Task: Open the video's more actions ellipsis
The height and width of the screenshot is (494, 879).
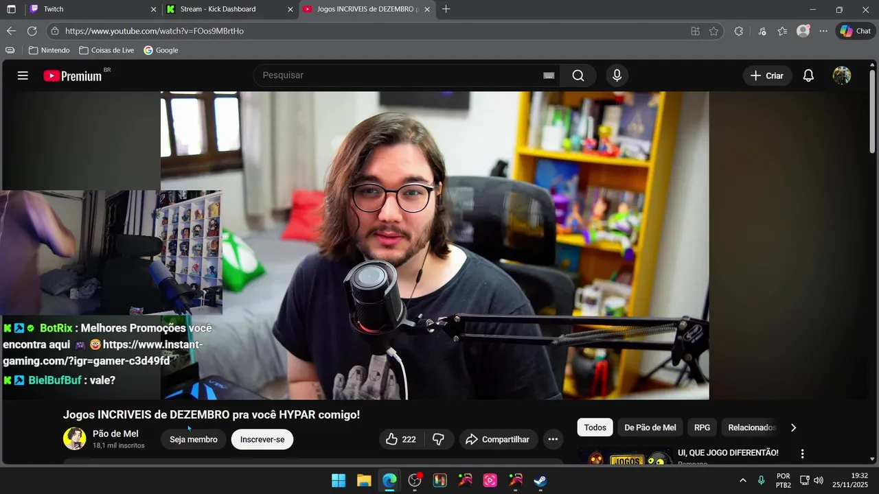Action: tap(553, 439)
